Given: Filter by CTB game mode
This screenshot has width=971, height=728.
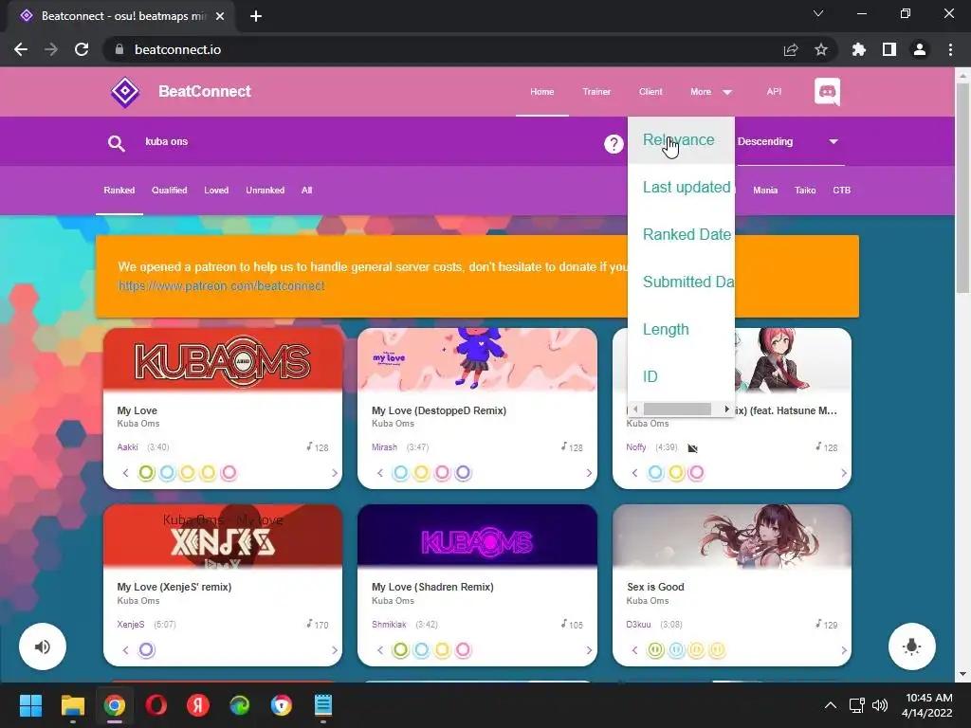Looking at the screenshot, I should (x=841, y=191).
